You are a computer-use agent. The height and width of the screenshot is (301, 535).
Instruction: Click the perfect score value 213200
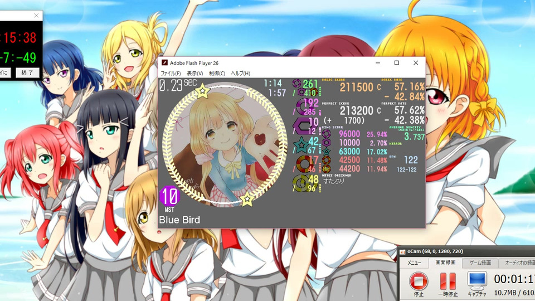pyautogui.click(x=356, y=110)
